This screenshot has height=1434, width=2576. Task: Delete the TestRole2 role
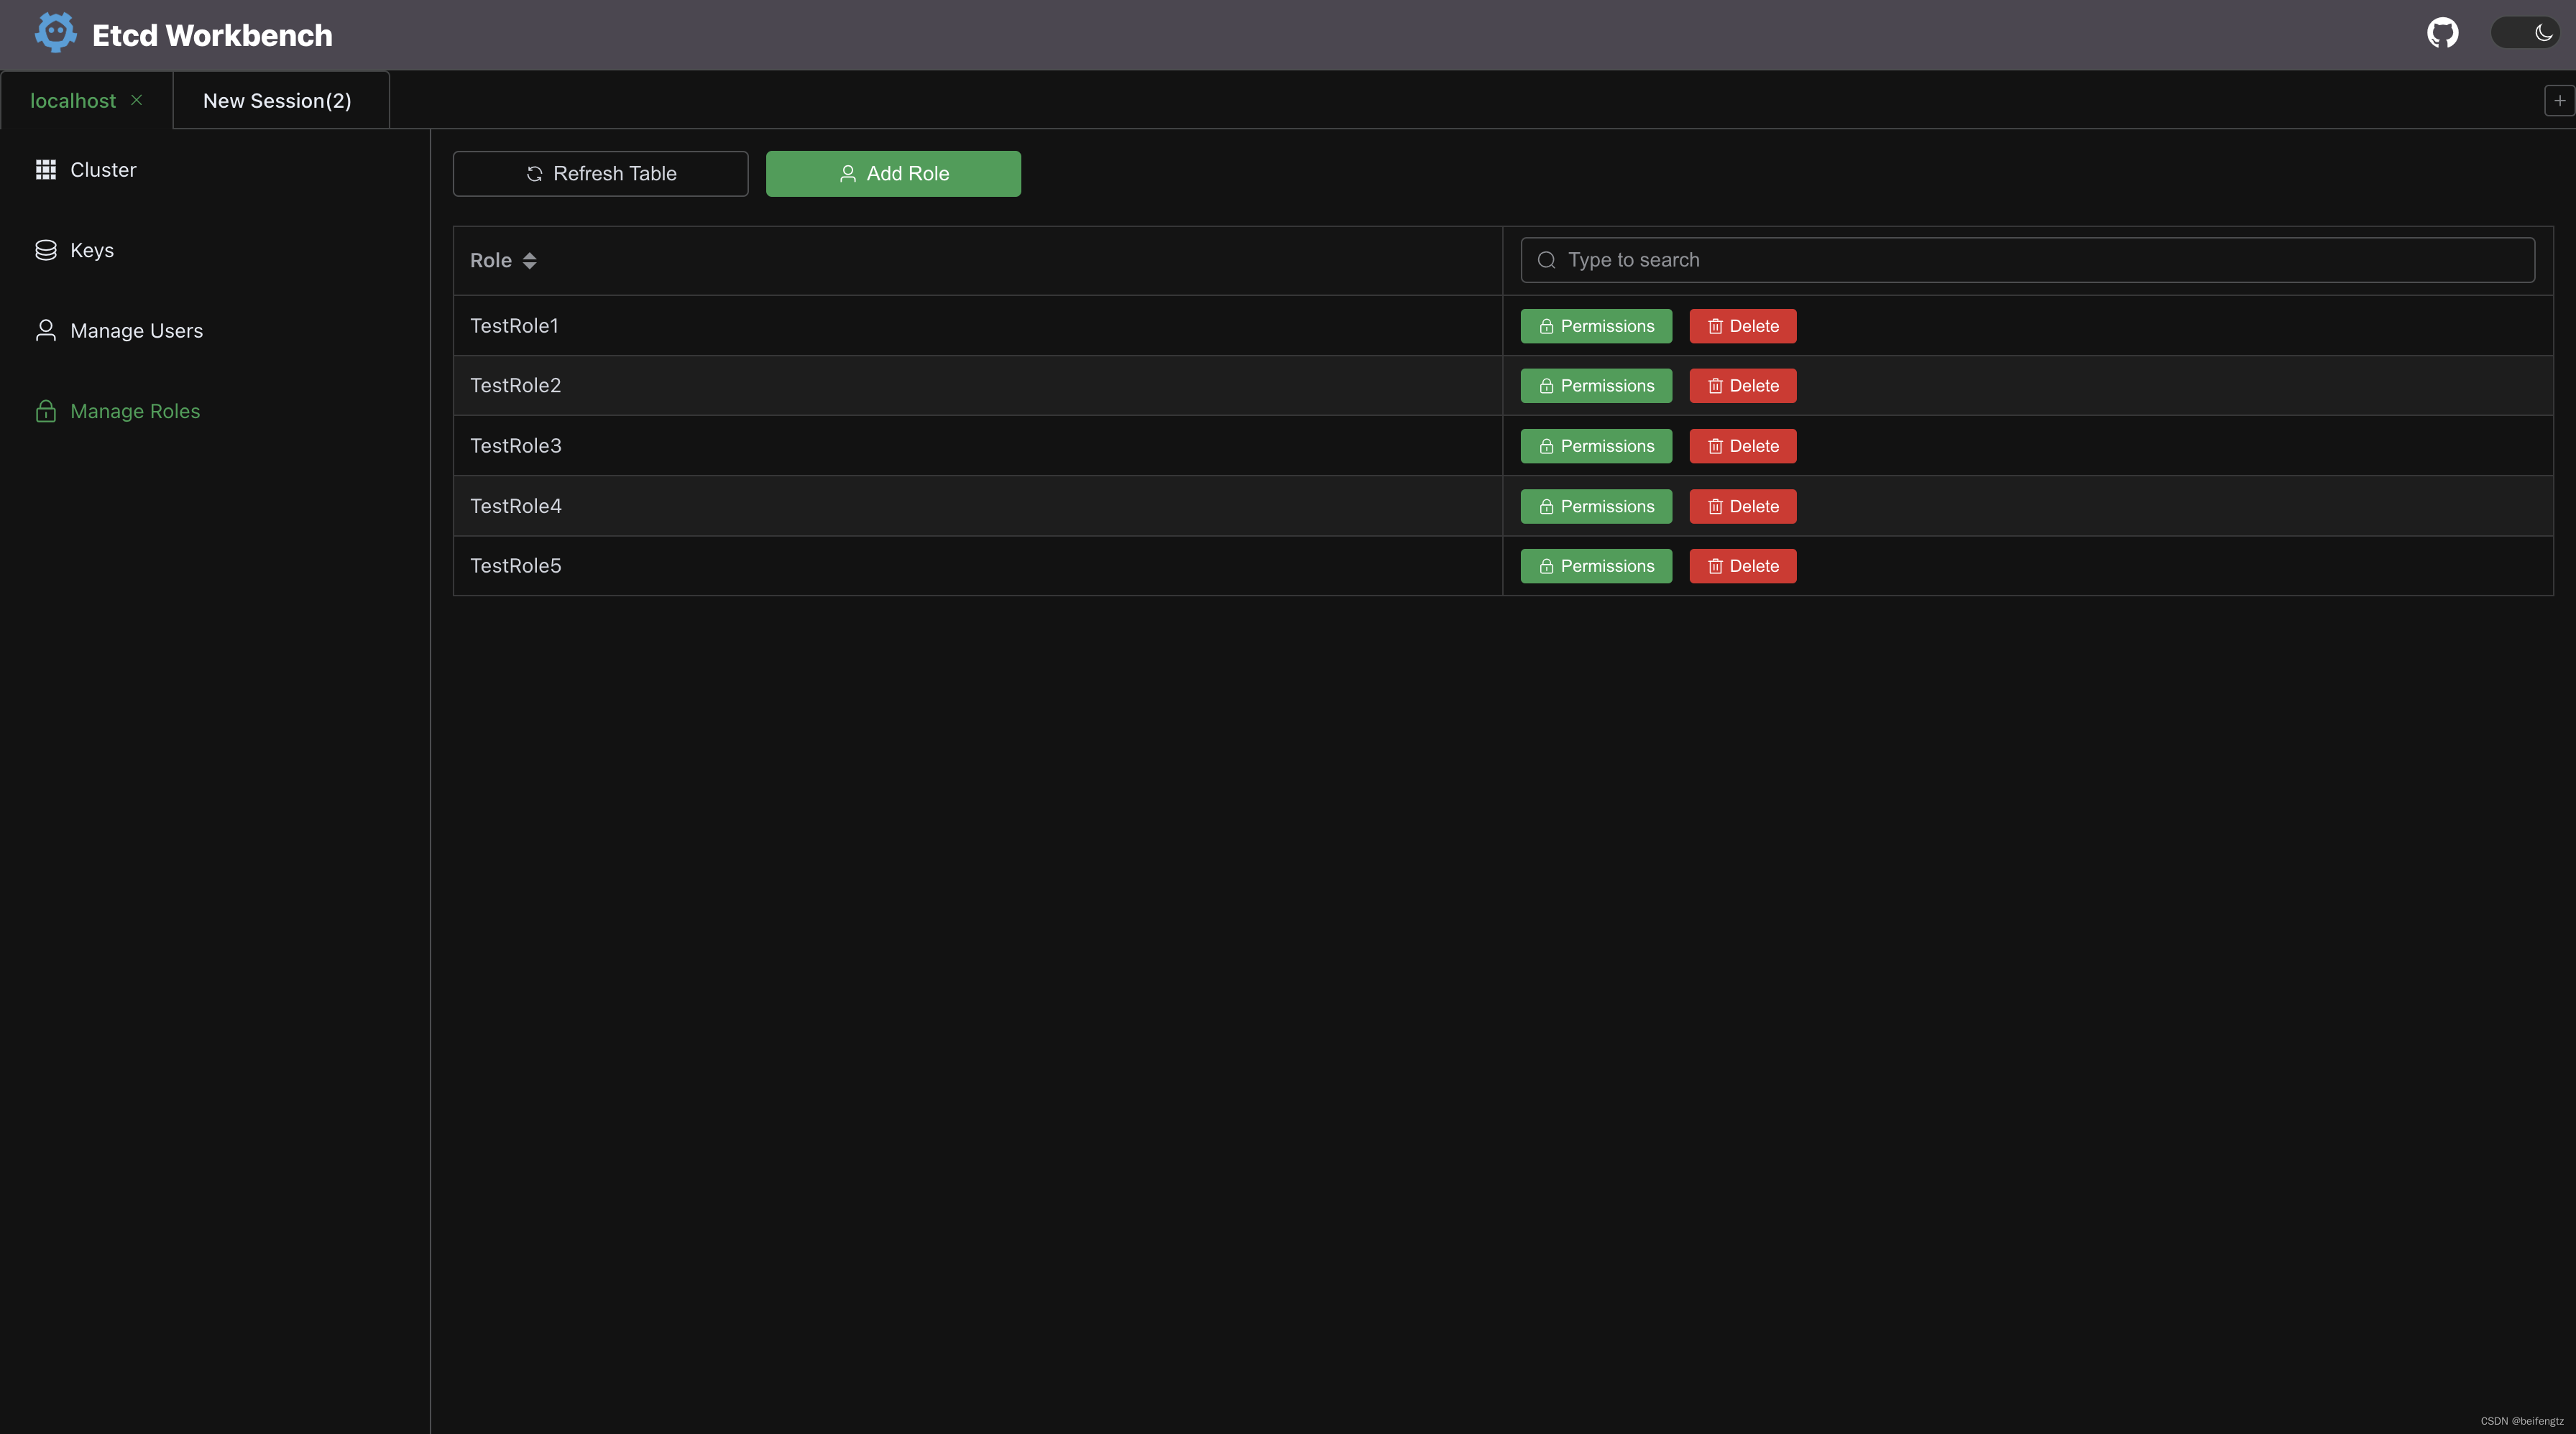[1743, 386]
